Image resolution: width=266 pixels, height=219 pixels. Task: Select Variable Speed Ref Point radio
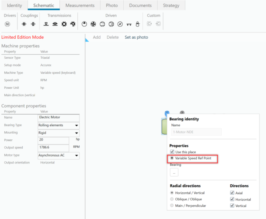(172, 158)
